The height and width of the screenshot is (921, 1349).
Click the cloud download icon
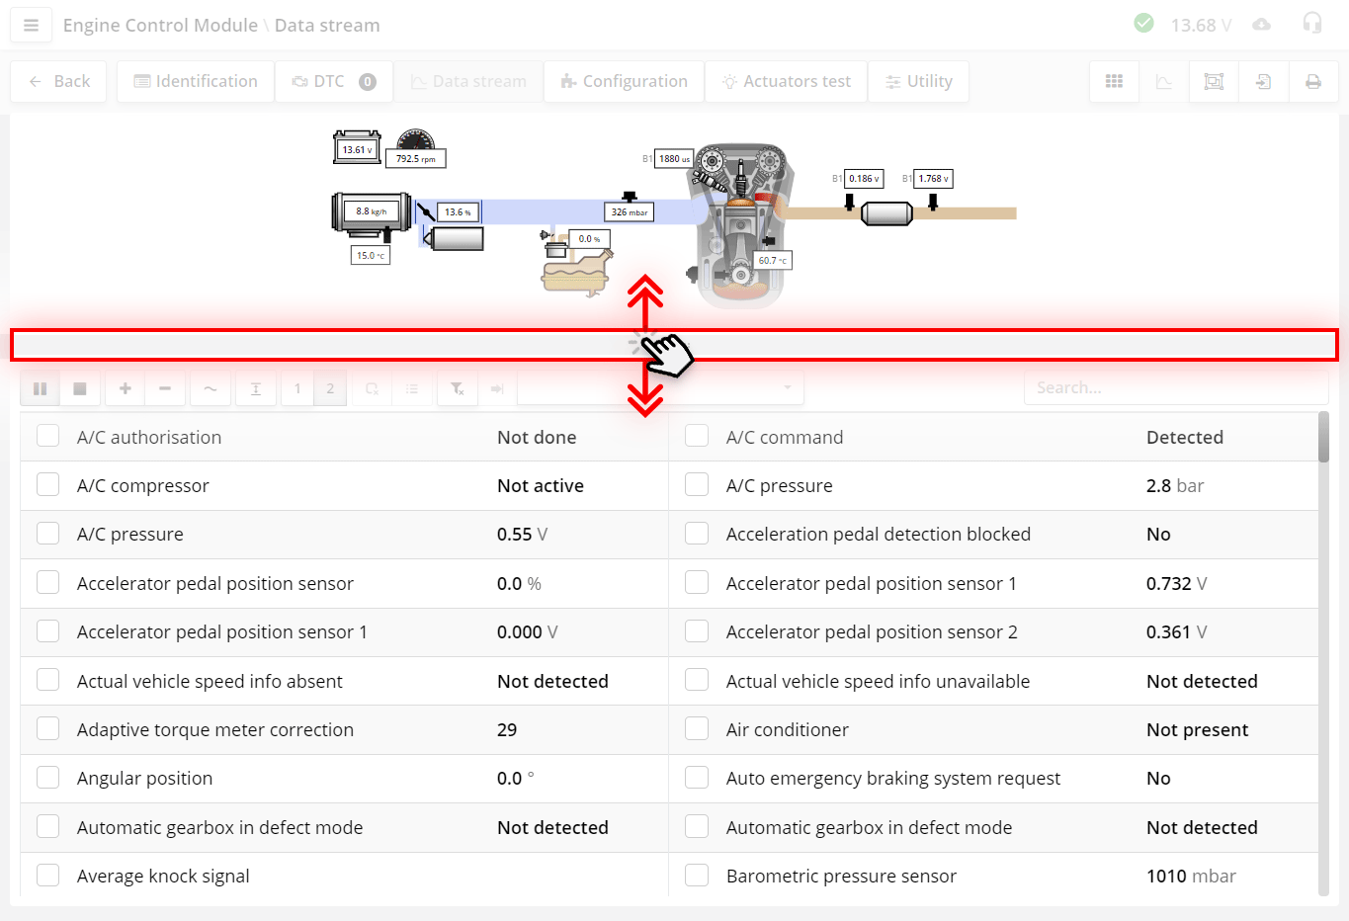point(1261,25)
